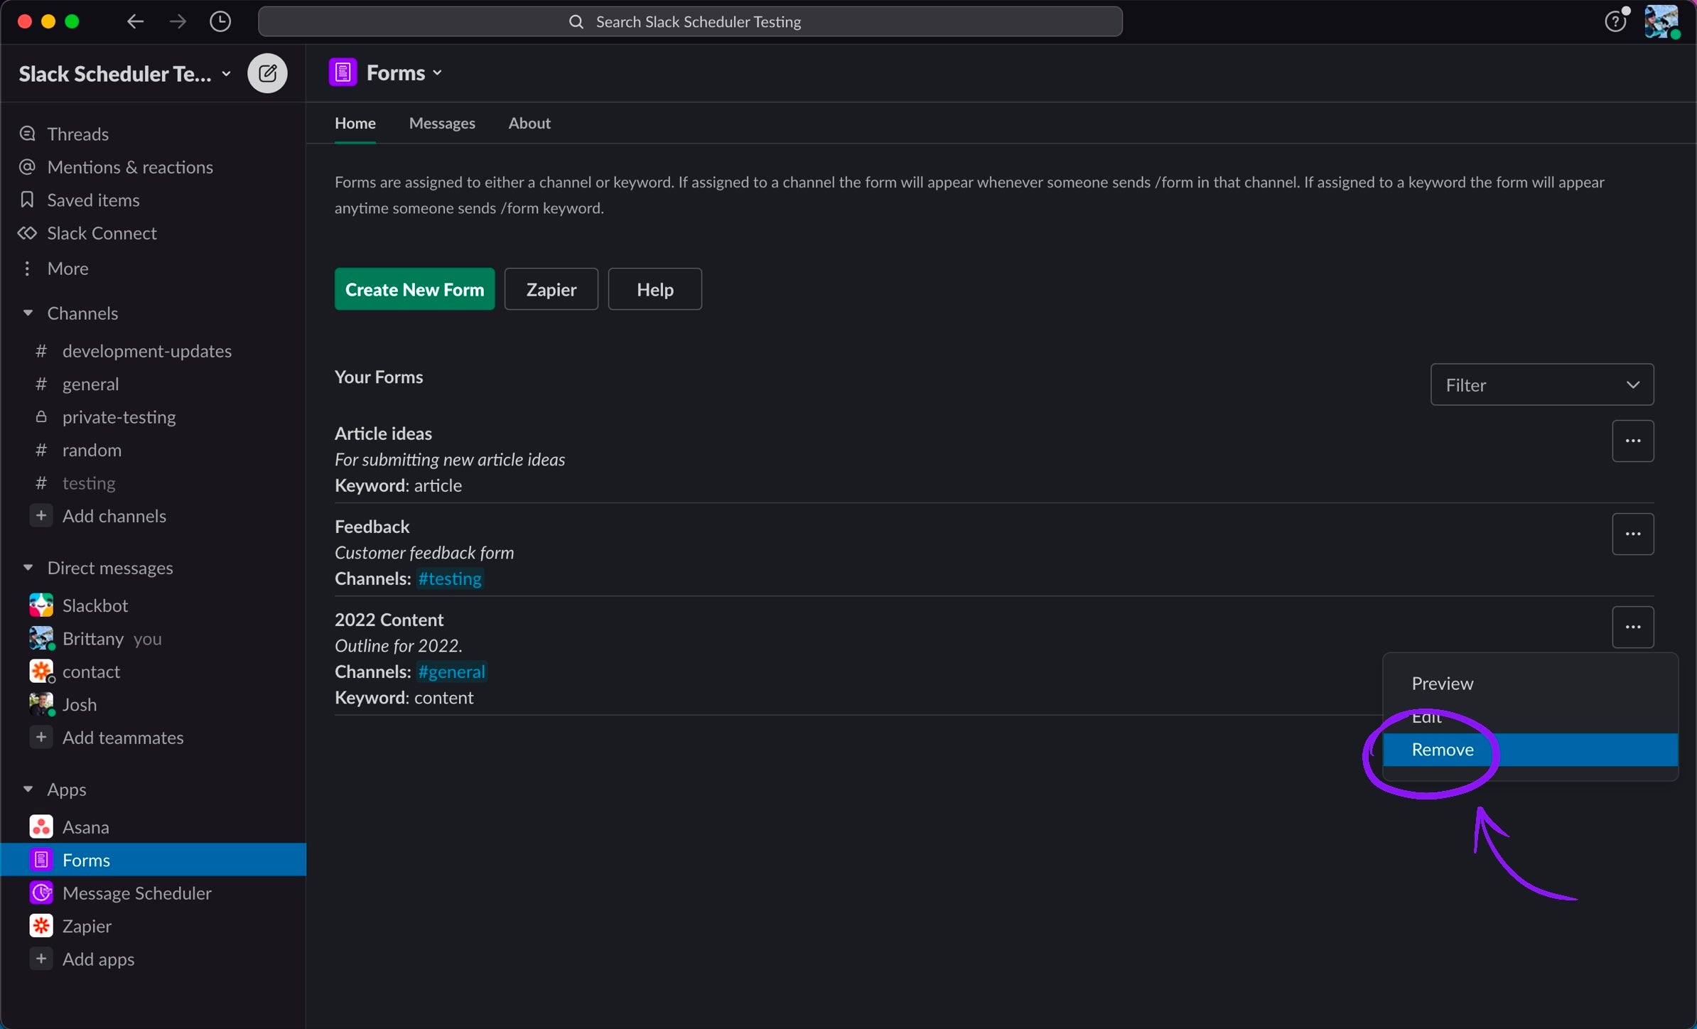Collapse the Channels section
This screenshot has width=1697, height=1029.
click(x=28, y=313)
